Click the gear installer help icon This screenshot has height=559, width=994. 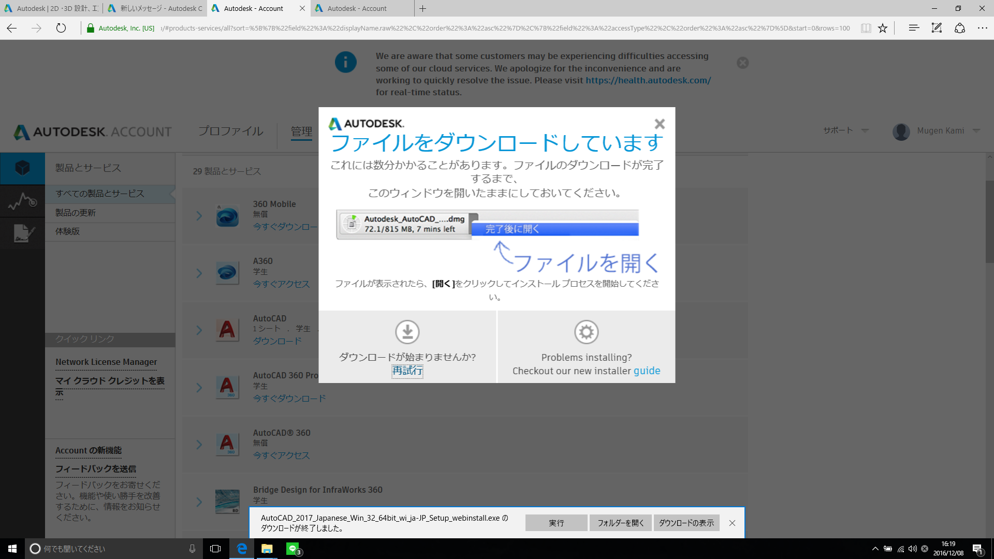pos(587,332)
